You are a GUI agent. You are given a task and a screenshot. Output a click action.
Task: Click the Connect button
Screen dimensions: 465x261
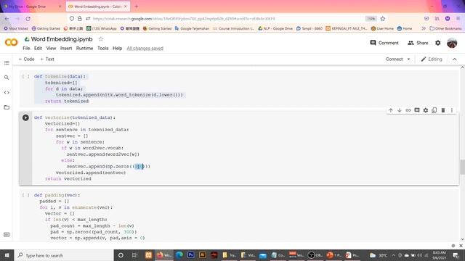[x=394, y=59]
